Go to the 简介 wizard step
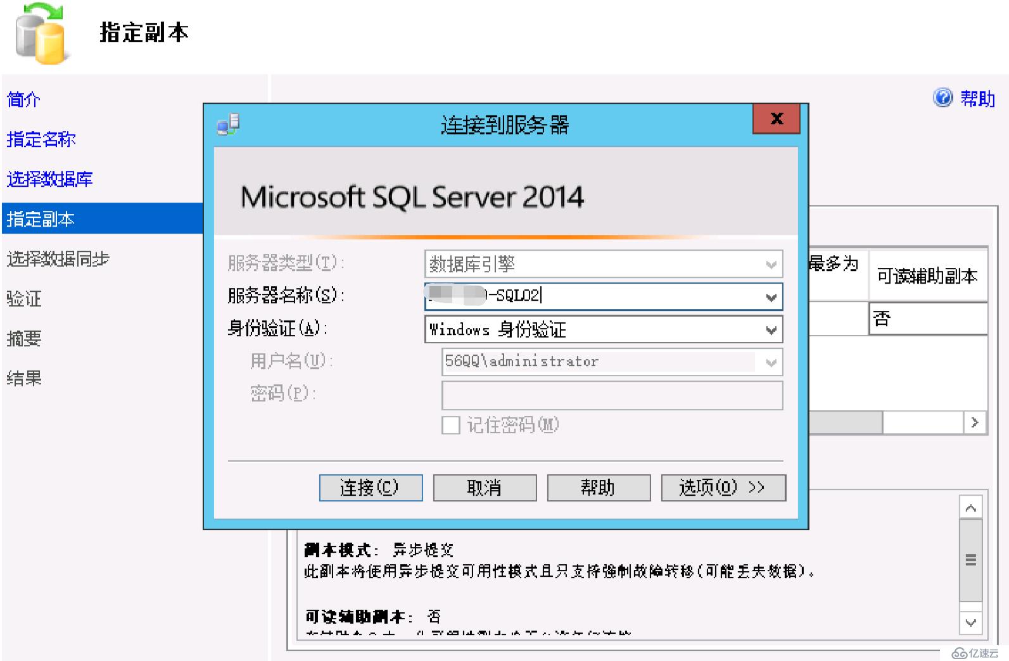1009x661 pixels. click(23, 99)
